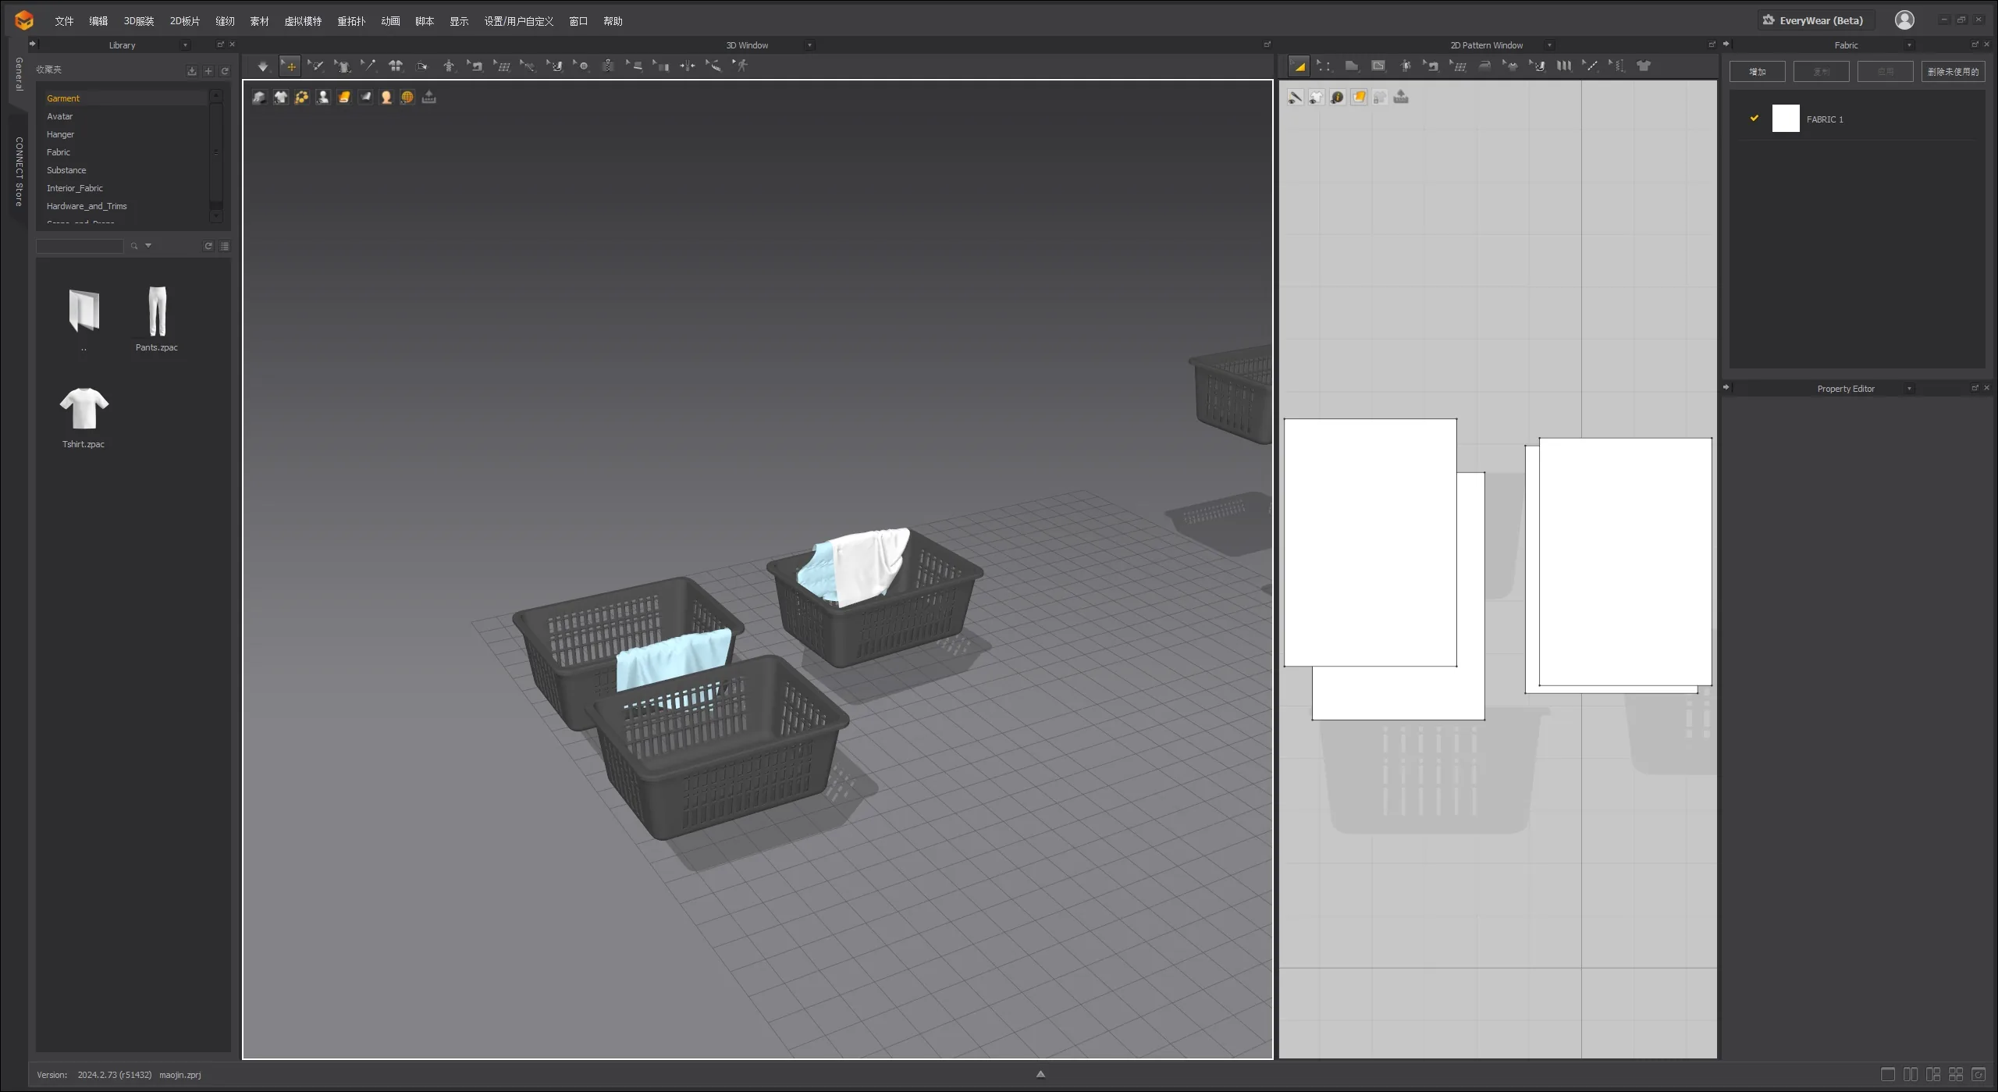
Task: Click the 增加 button in the Fabric panel
Action: pos(1757,72)
